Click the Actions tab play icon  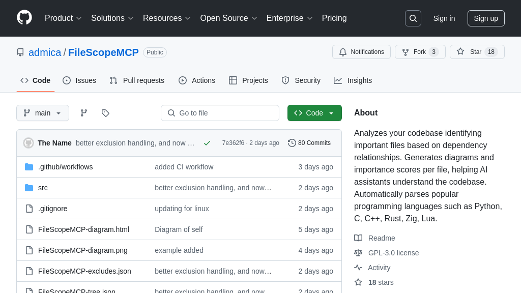tap(183, 80)
